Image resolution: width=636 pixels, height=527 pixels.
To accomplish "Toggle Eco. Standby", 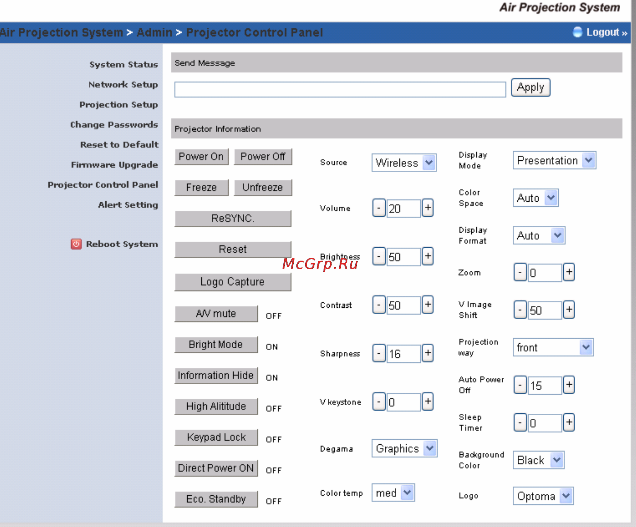I will click(216, 499).
